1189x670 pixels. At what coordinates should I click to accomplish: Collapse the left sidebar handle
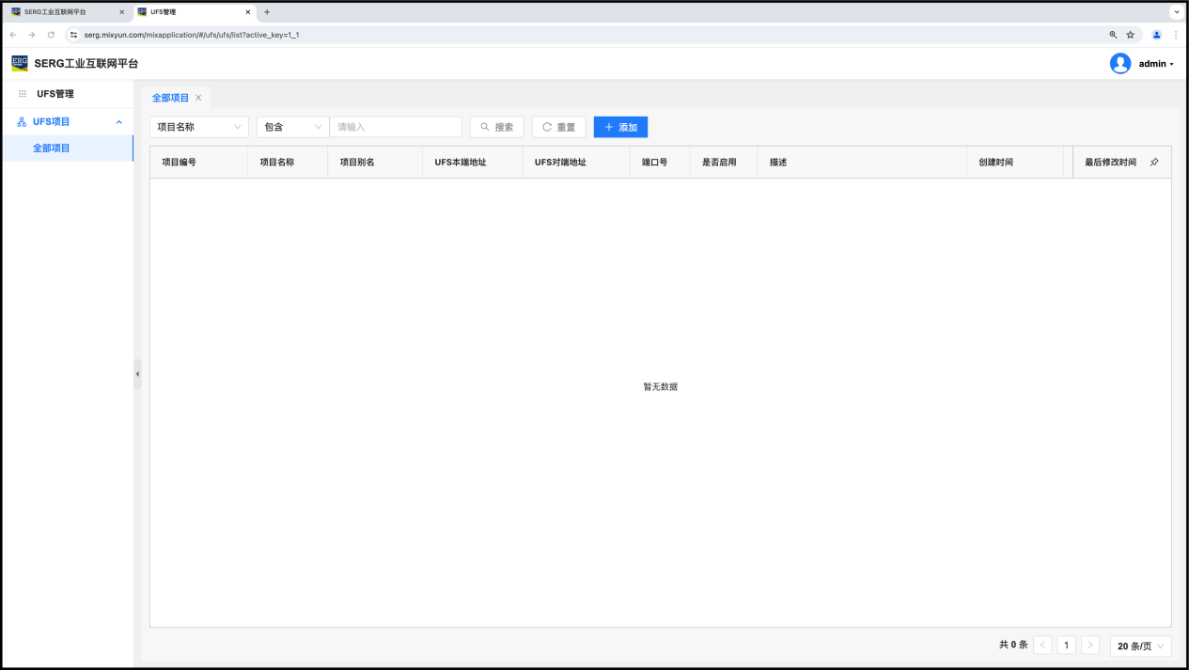tap(137, 374)
